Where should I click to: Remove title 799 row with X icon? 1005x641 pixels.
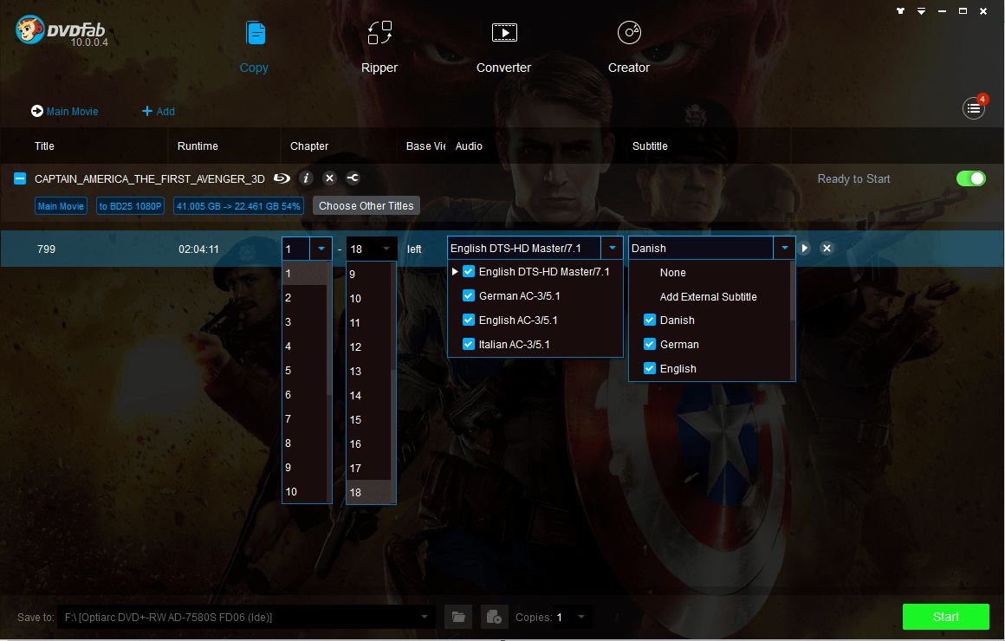pyautogui.click(x=827, y=248)
